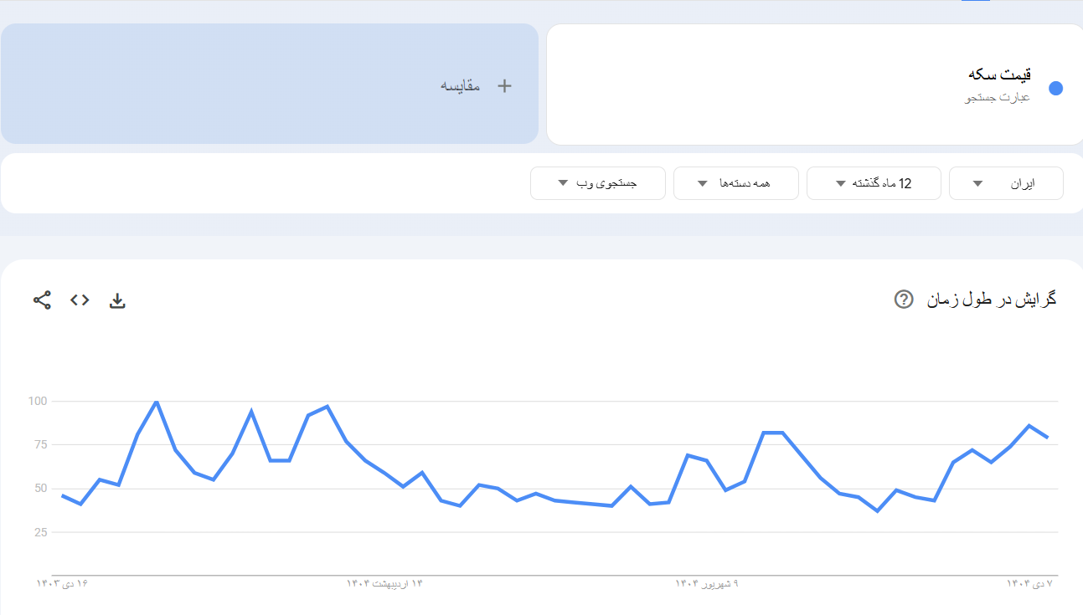Open the 12 ماه گذشته time range dropdown
Screen dimensions: 1083x615
pyautogui.click(x=874, y=183)
